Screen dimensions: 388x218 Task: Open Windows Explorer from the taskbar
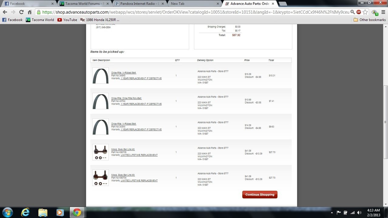point(43,212)
